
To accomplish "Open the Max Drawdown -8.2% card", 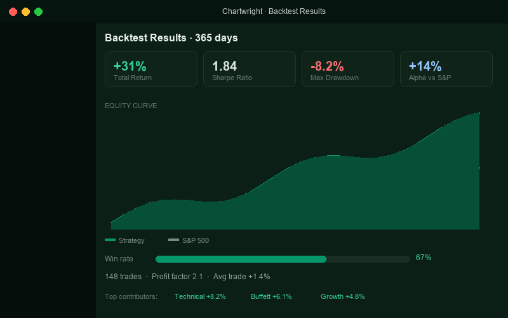I will (348, 69).
